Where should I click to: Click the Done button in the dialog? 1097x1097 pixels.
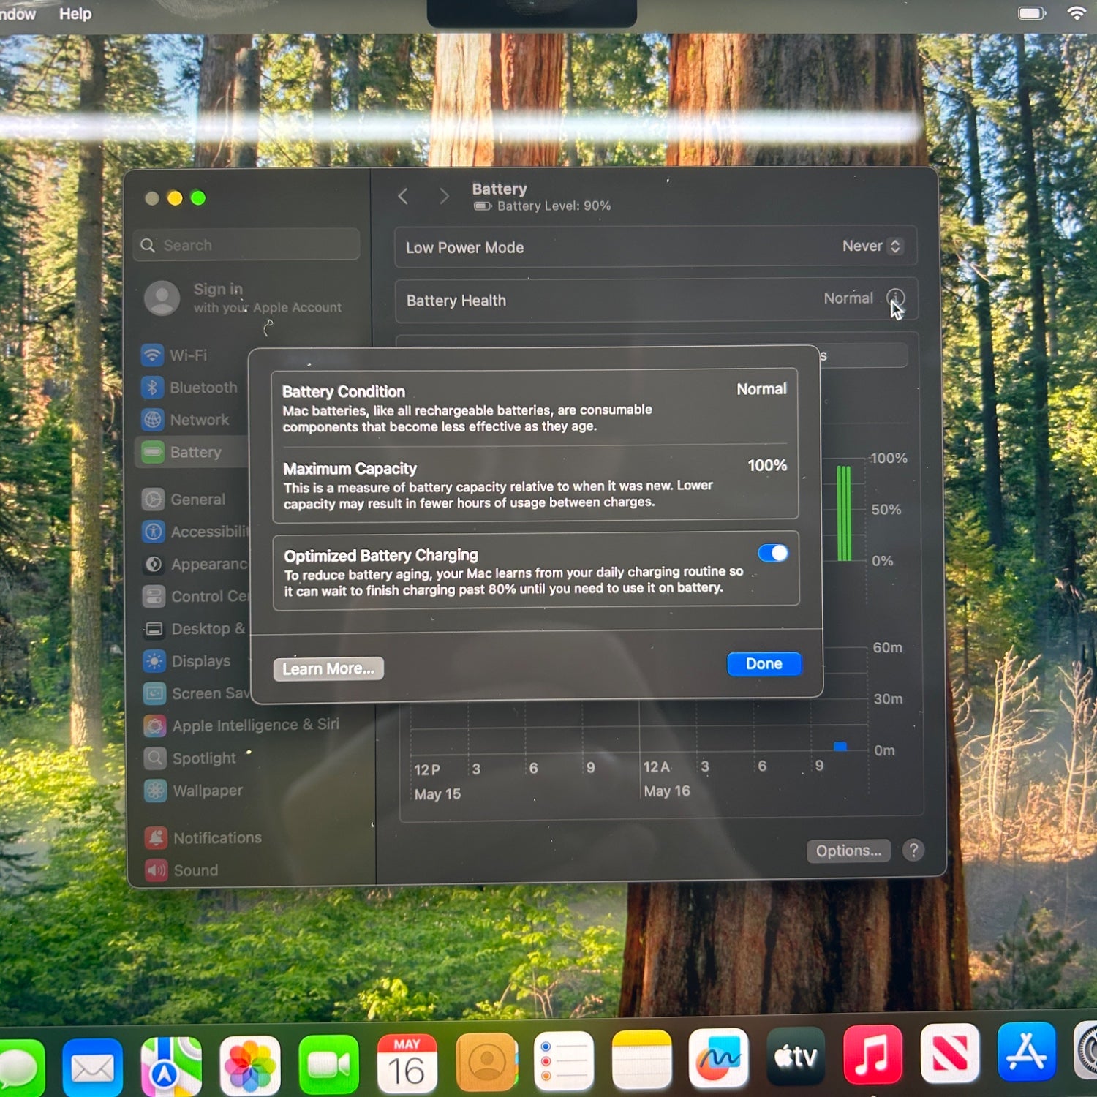[x=764, y=664]
